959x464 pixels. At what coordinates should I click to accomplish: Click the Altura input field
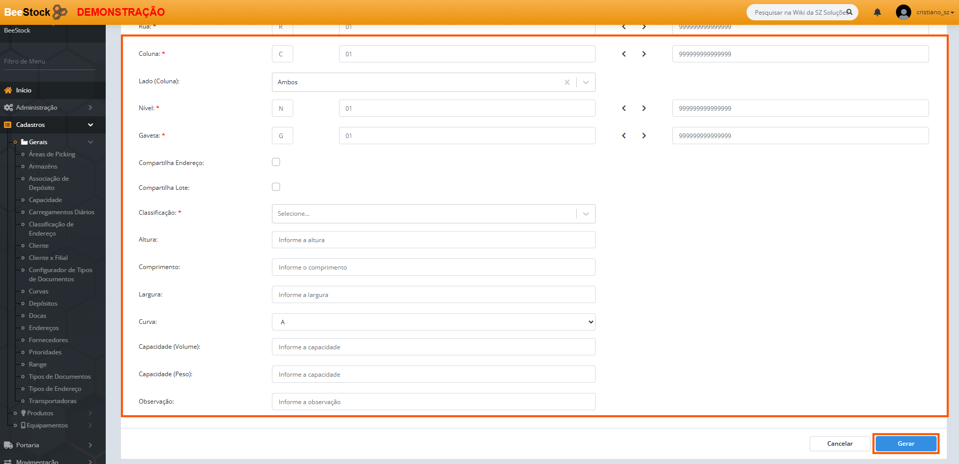pyautogui.click(x=433, y=240)
